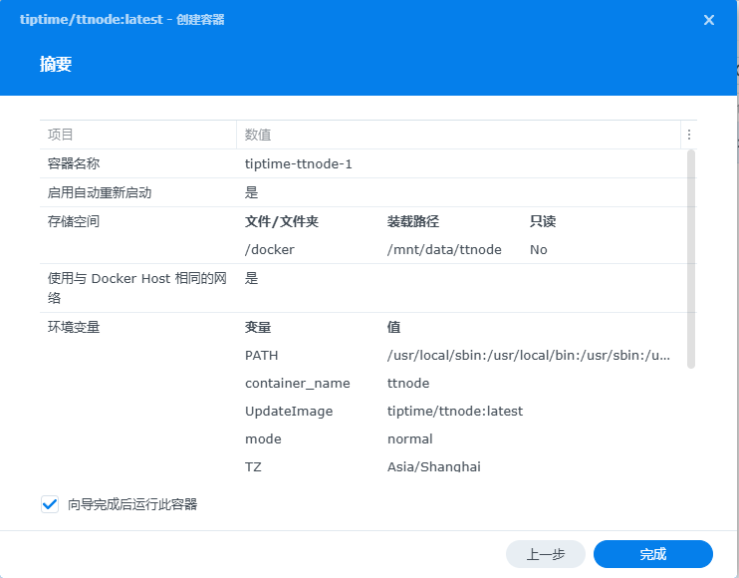Sort by the 项目 column header
Screen dimensions: 739x578
point(61,135)
